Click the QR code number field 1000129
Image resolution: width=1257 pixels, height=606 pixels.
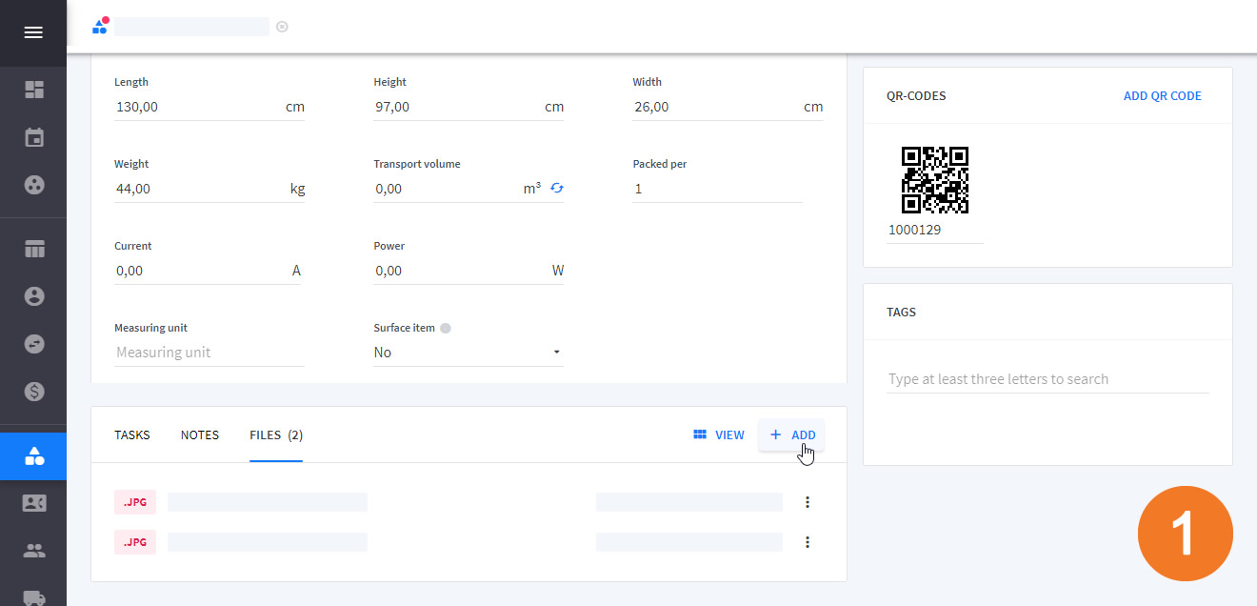pyautogui.click(x=935, y=230)
